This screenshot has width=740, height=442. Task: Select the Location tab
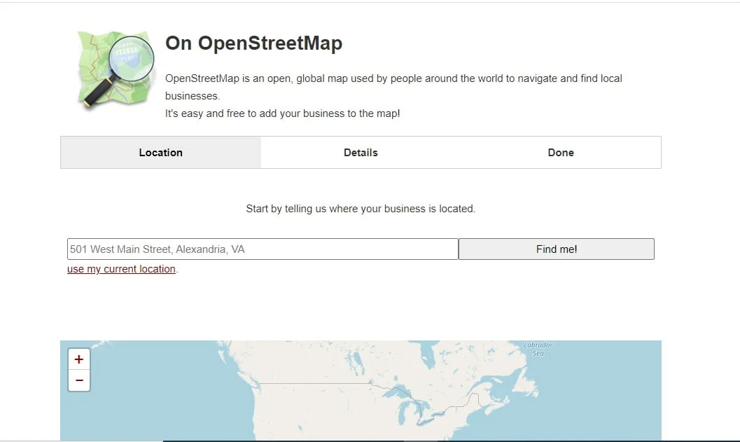(x=160, y=153)
